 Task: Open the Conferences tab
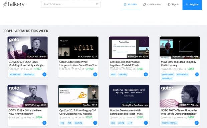pyautogui.click(x=152, y=4)
